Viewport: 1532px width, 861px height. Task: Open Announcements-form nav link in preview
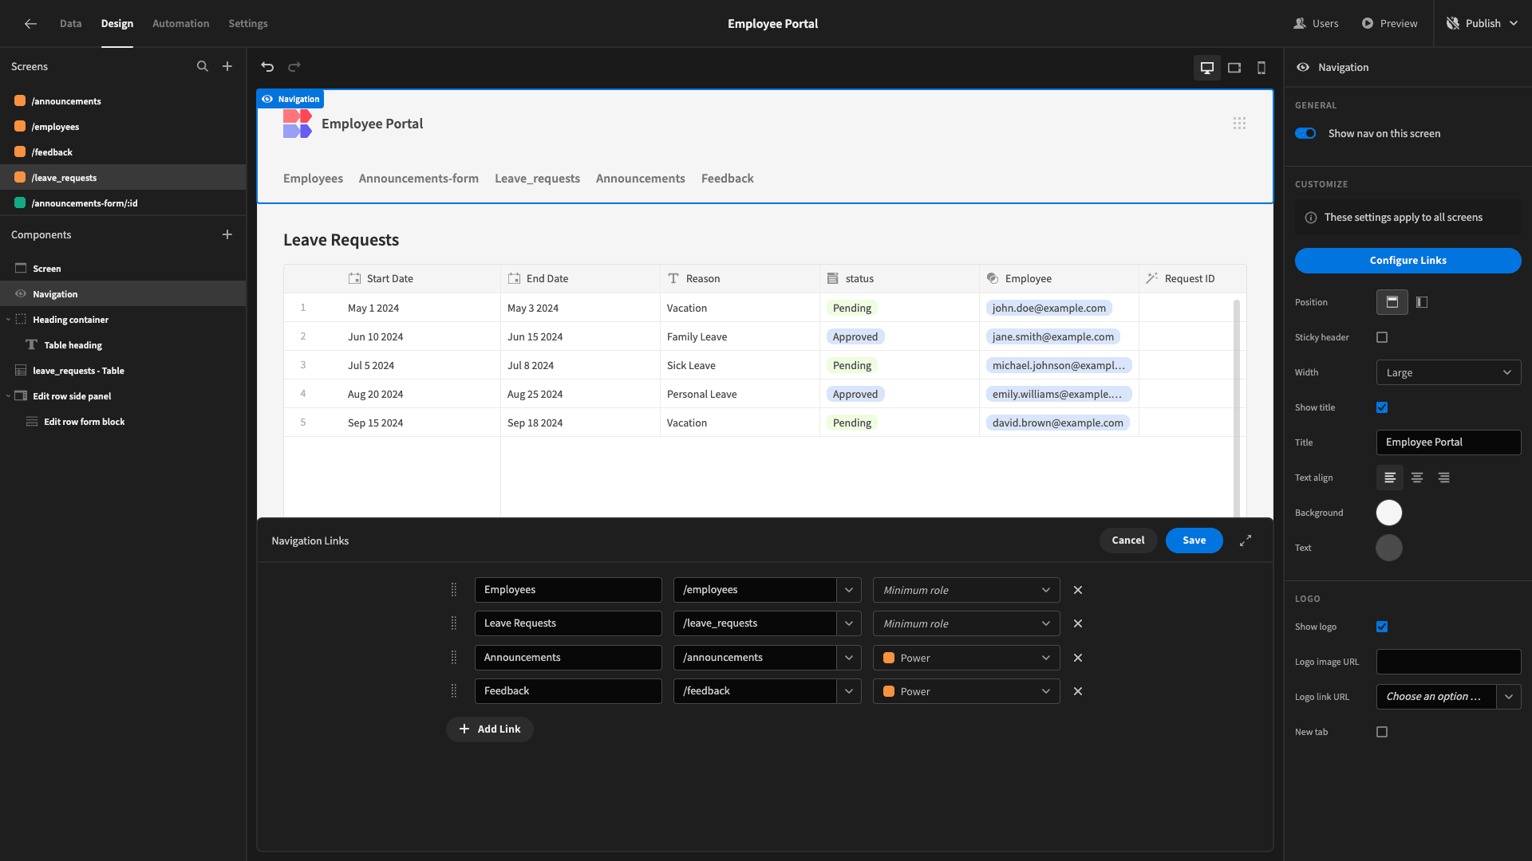(x=418, y=179)
